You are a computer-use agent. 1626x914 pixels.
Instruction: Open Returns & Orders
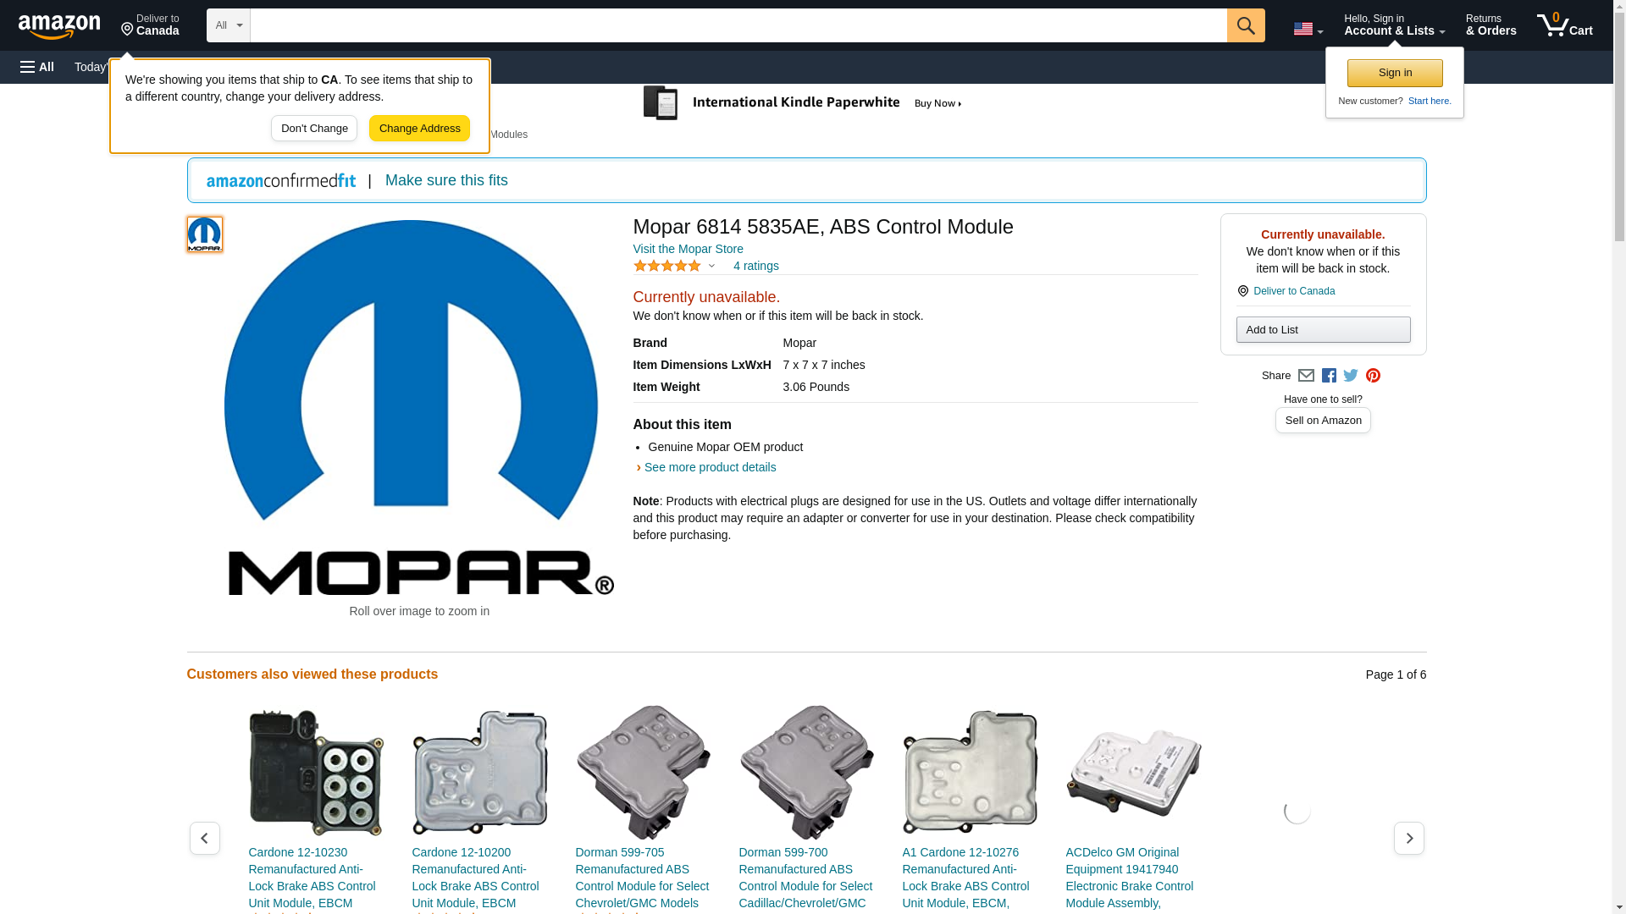tap(1490, 25)
